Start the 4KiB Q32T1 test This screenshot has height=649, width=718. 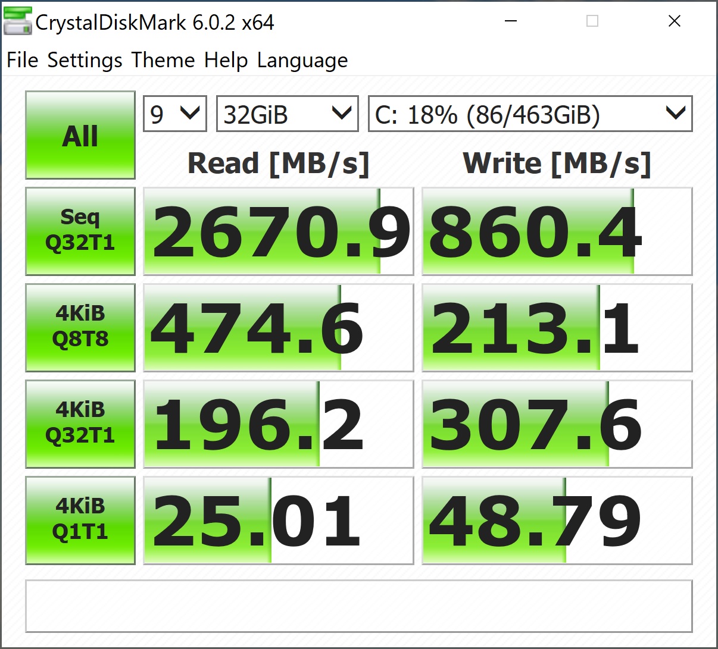[80, 424]
